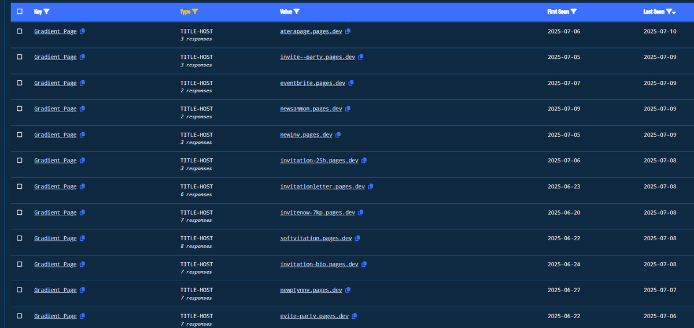
Task: Click the '6 responses' text in invitationletter row
Action: (196, 195)
